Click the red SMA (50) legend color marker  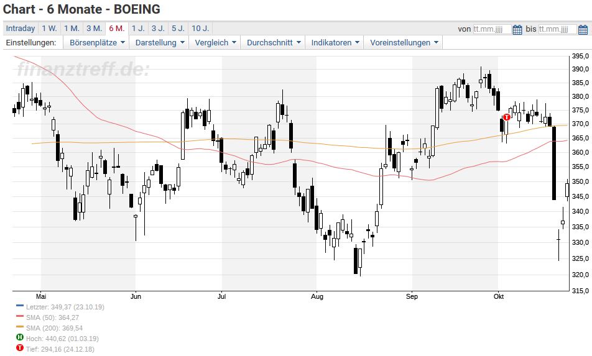tap(20, 316)
